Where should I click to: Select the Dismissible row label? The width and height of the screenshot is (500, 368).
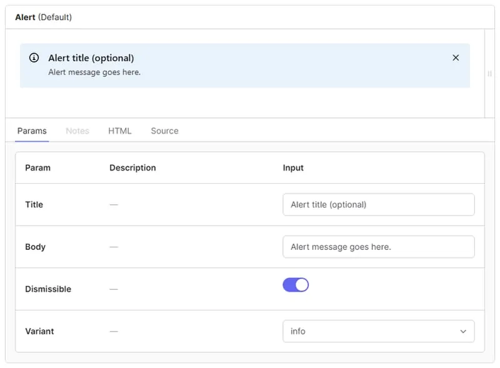tap(48, 289)
